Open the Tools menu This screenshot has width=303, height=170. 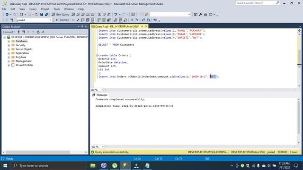[x=57, y=9]
